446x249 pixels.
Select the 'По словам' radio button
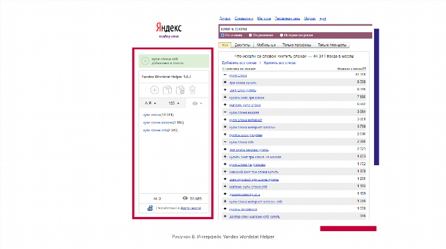(223, 35)
